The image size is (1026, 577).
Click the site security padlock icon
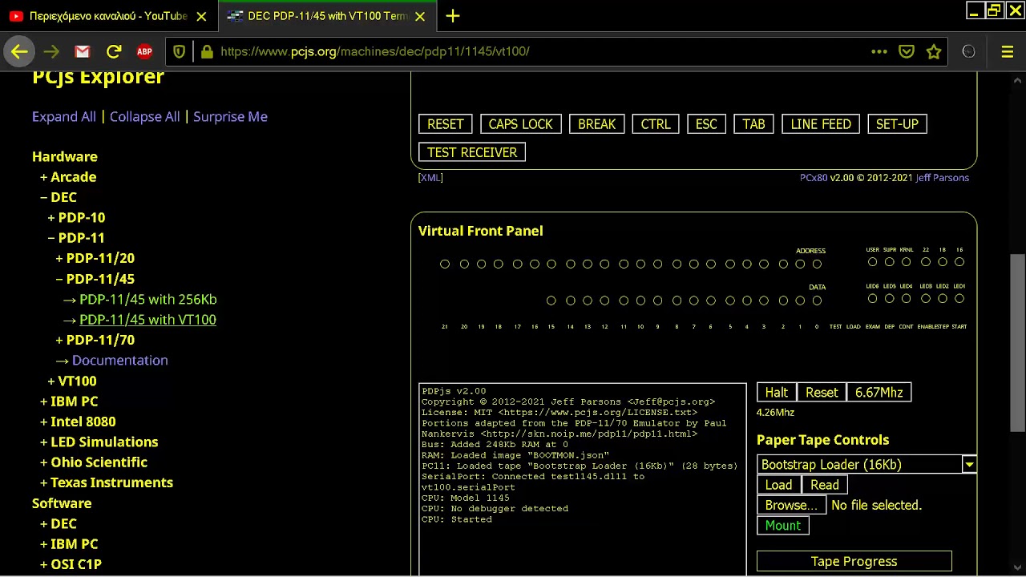(x=207, y=51)
